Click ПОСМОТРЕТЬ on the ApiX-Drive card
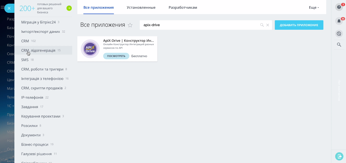346x163 pixels. pyautogui.click(x=116, y=56)
